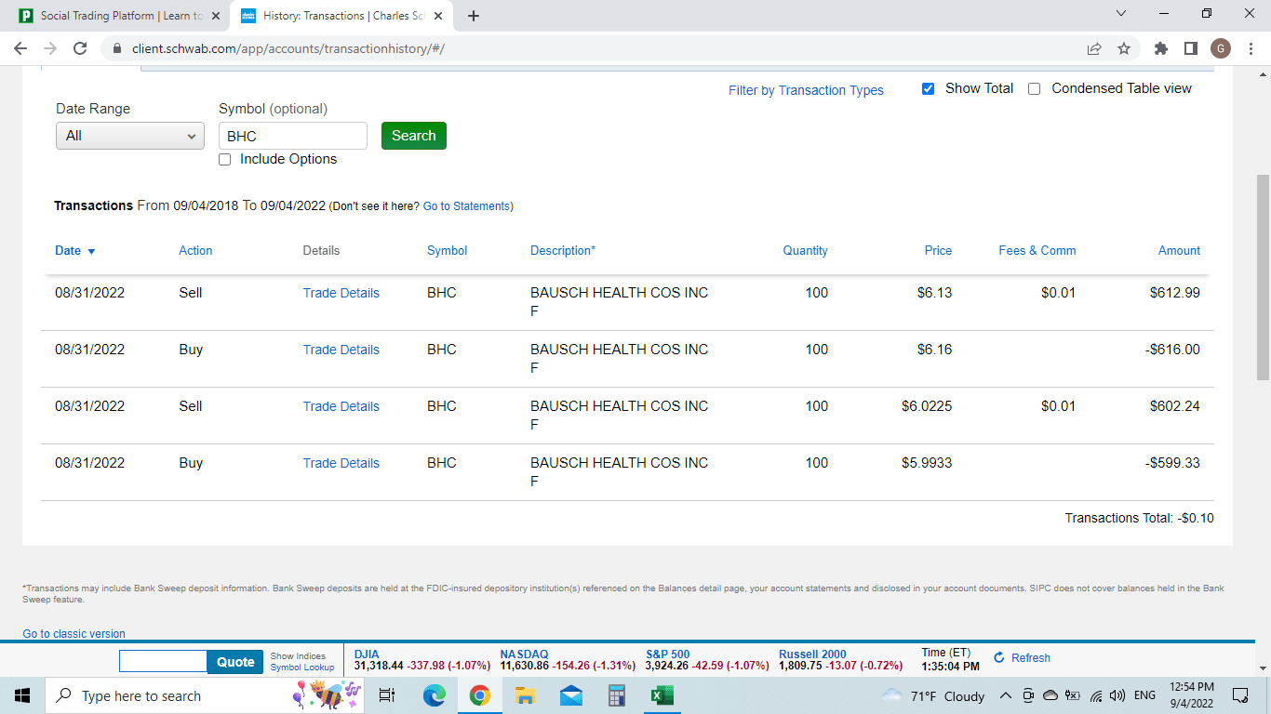Open Trade Details for $6.13 sell
Viewport: 1271px width, 714px height.
pos(341,293)
